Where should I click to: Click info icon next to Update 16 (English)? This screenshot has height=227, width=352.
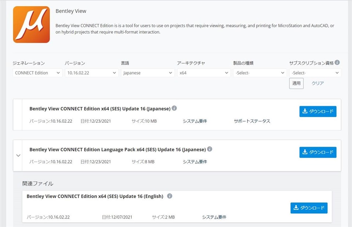[170, 196]
